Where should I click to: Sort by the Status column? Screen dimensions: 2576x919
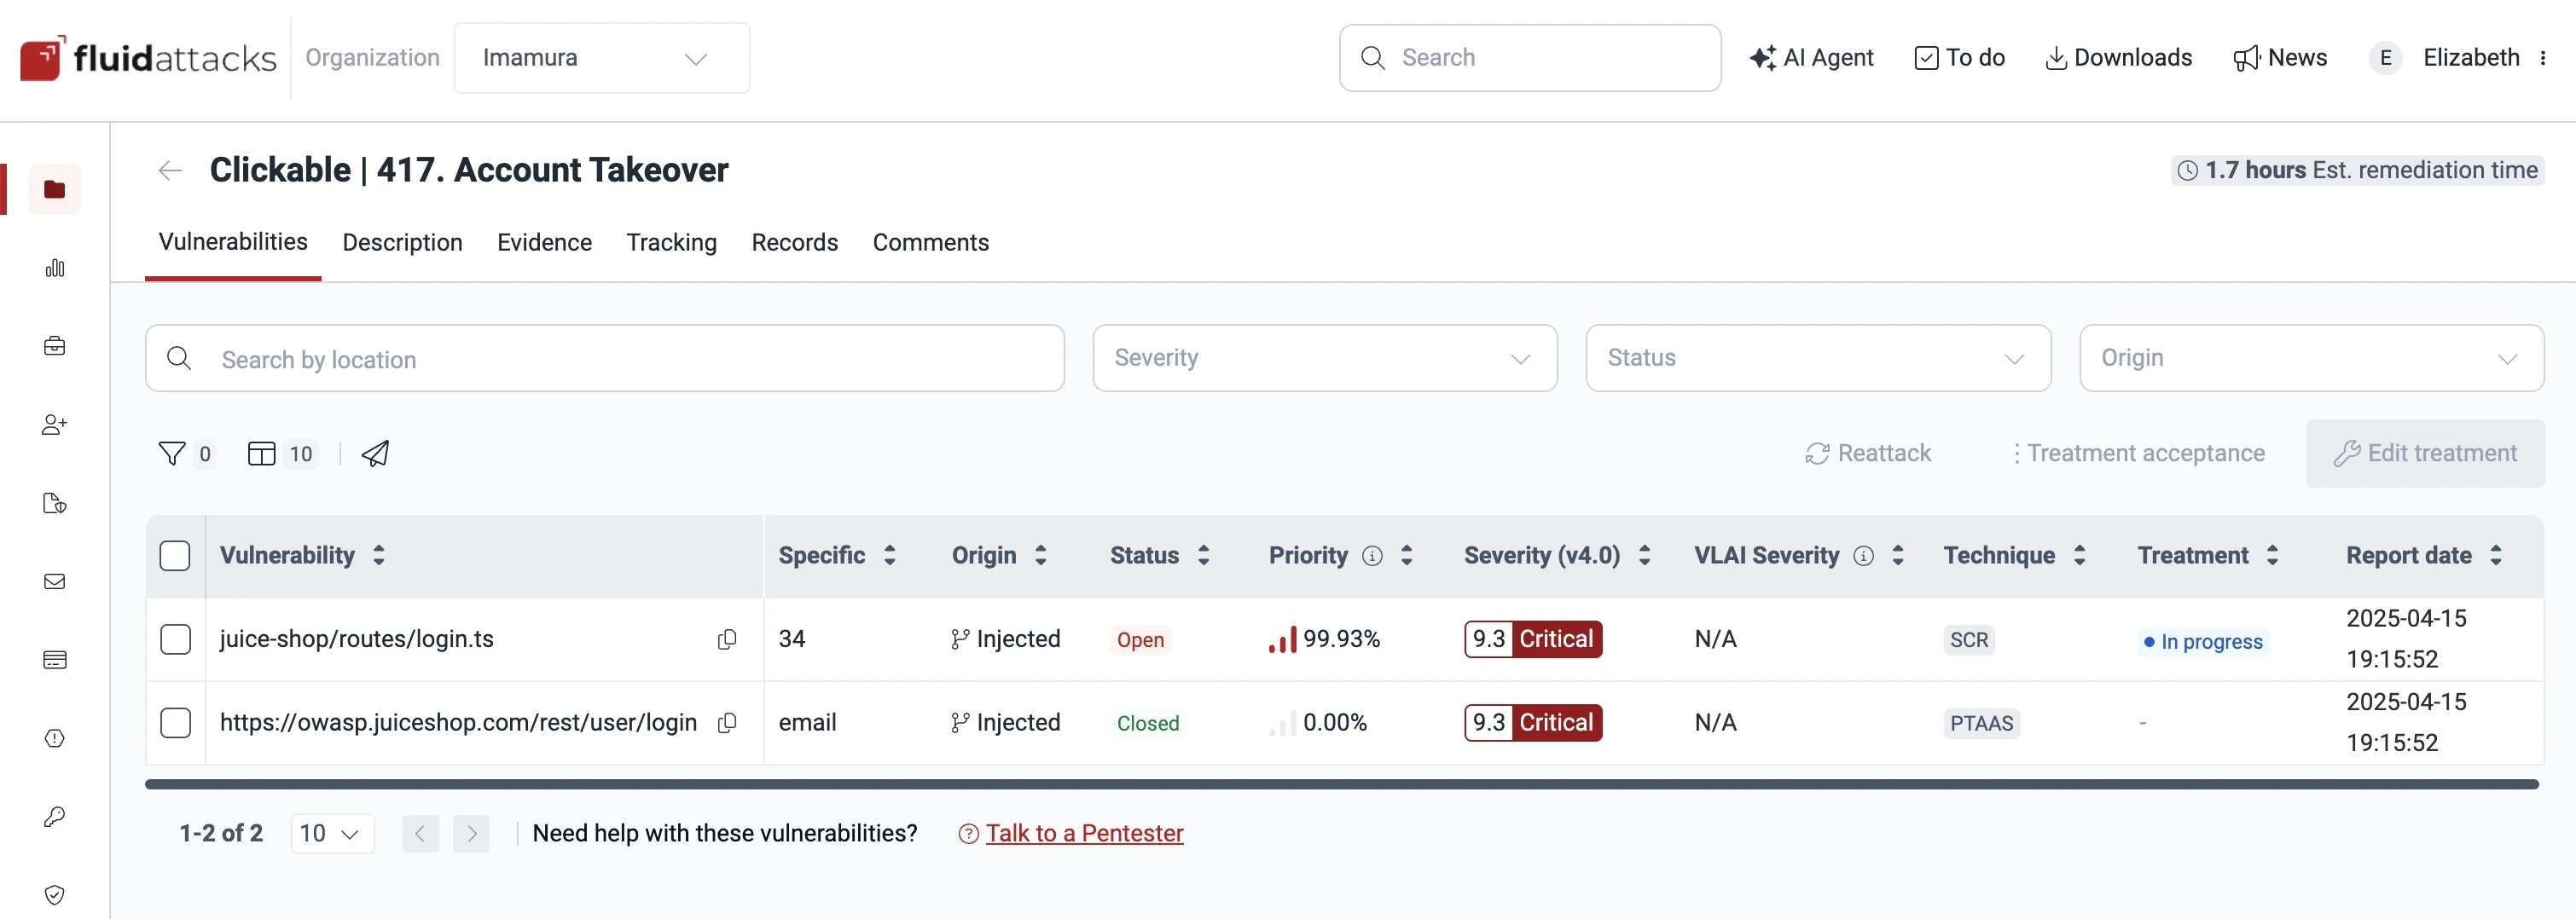1204,555
